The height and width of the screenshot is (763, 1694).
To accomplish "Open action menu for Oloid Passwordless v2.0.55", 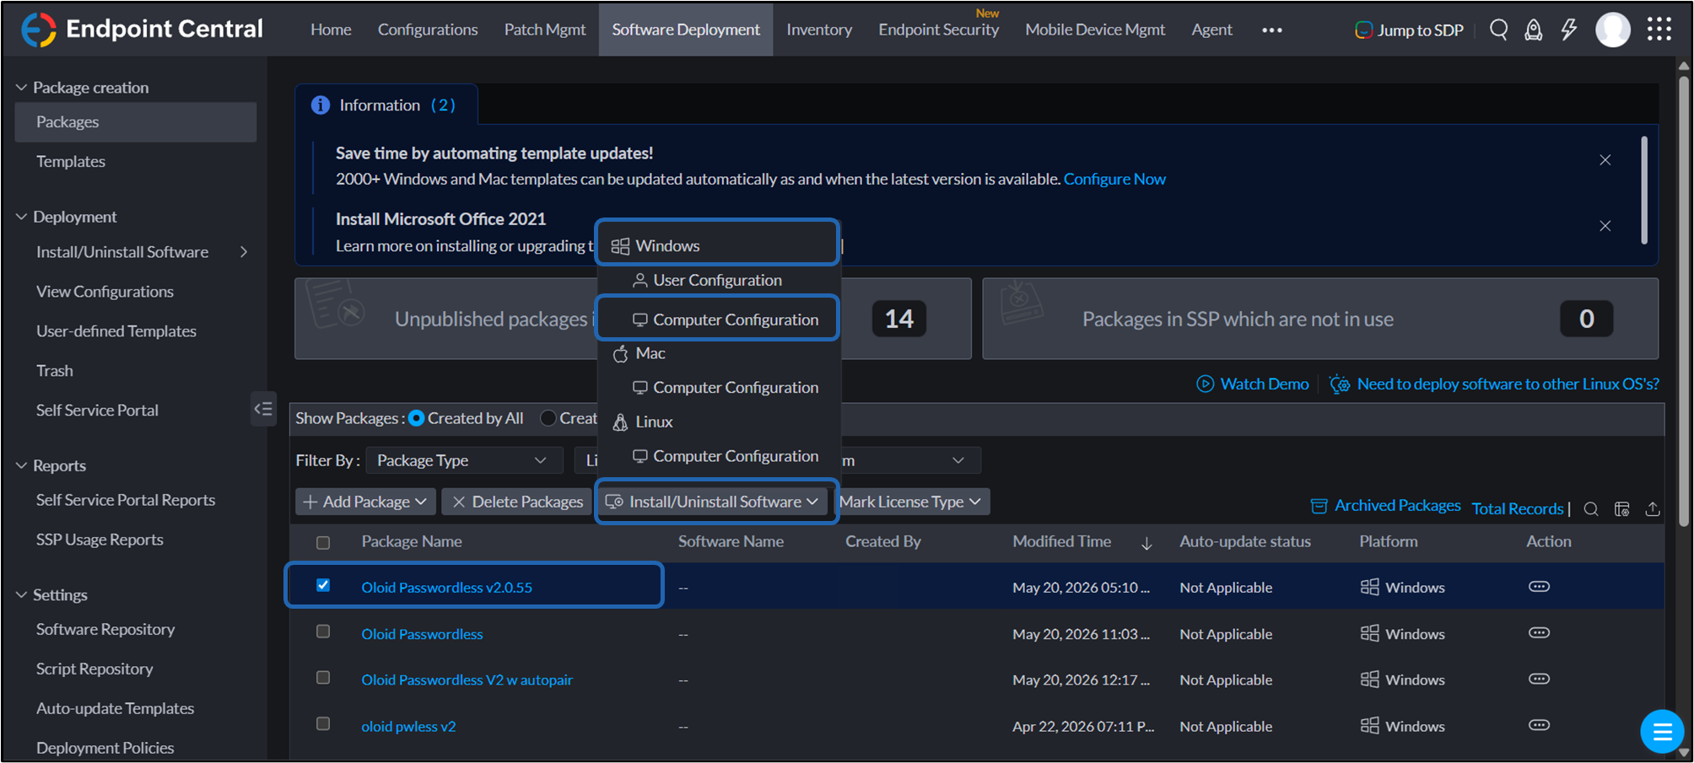I will [x=1539, y=587].
